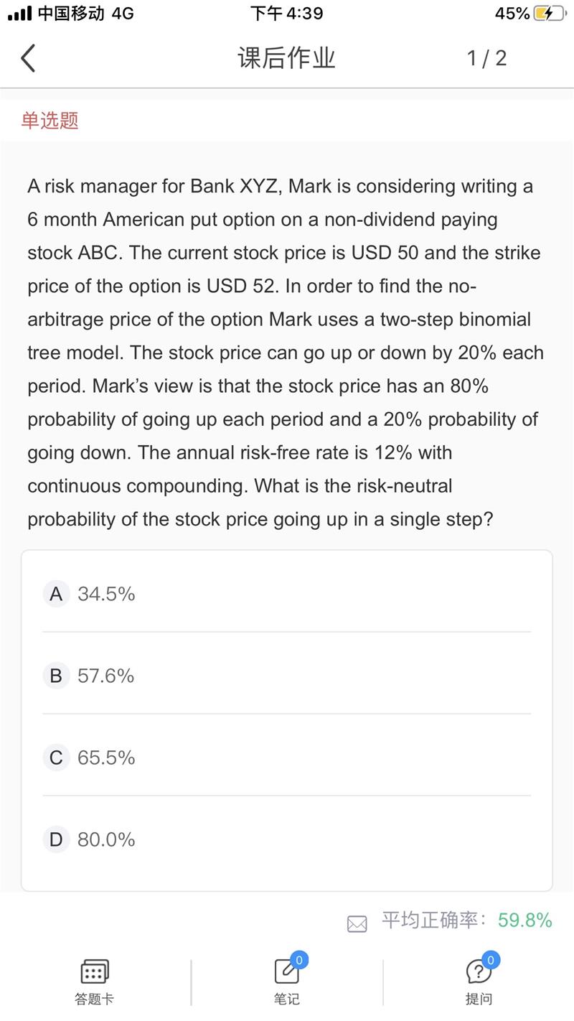The height and width of the screenshot is (1021, 574).
Task: Tap the 1 / 2 page indicator
Action: [x=486, y=58]
